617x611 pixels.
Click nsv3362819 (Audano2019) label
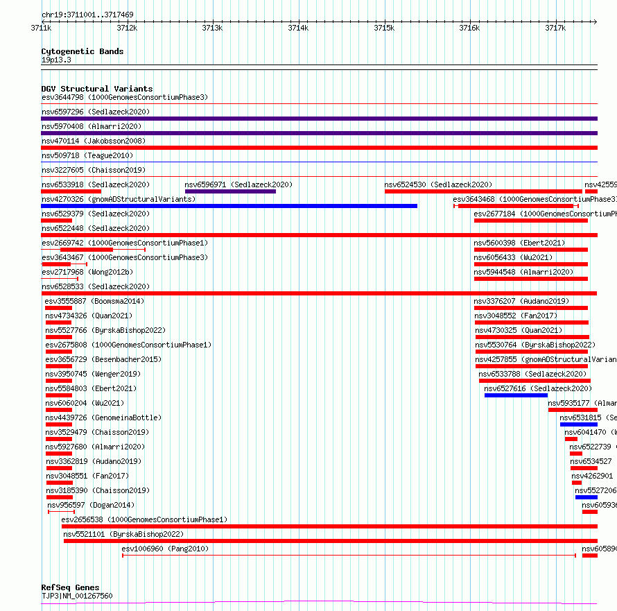point(94,461)
